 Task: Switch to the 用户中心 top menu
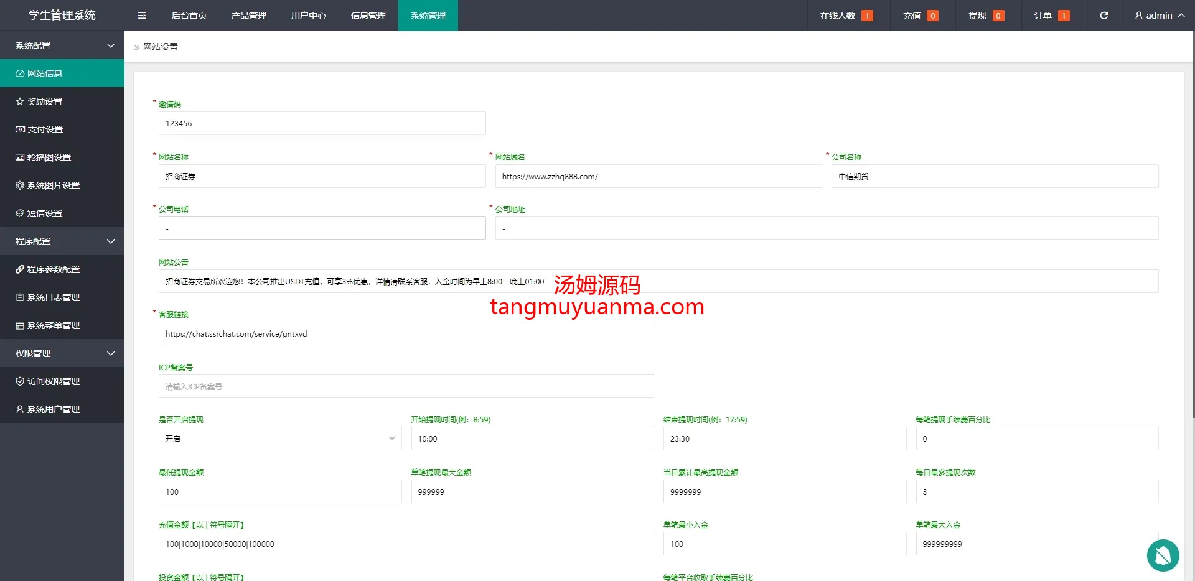[x=308, y=16]
